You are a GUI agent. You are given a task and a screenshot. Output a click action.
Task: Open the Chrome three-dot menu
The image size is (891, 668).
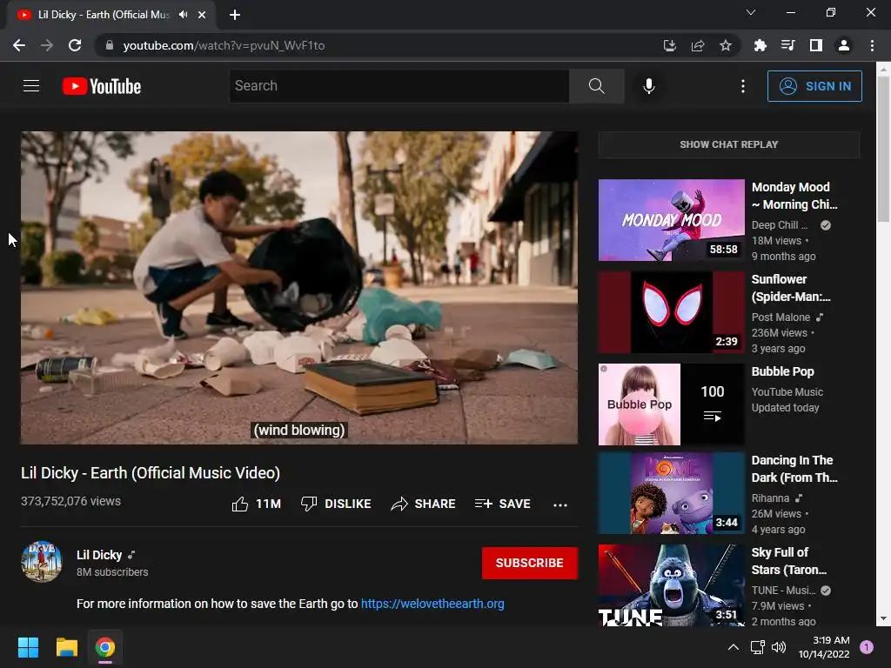point(872,45)
